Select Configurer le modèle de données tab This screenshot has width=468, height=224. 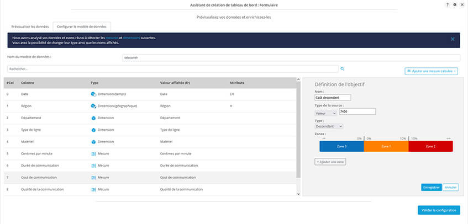point(82,26)
